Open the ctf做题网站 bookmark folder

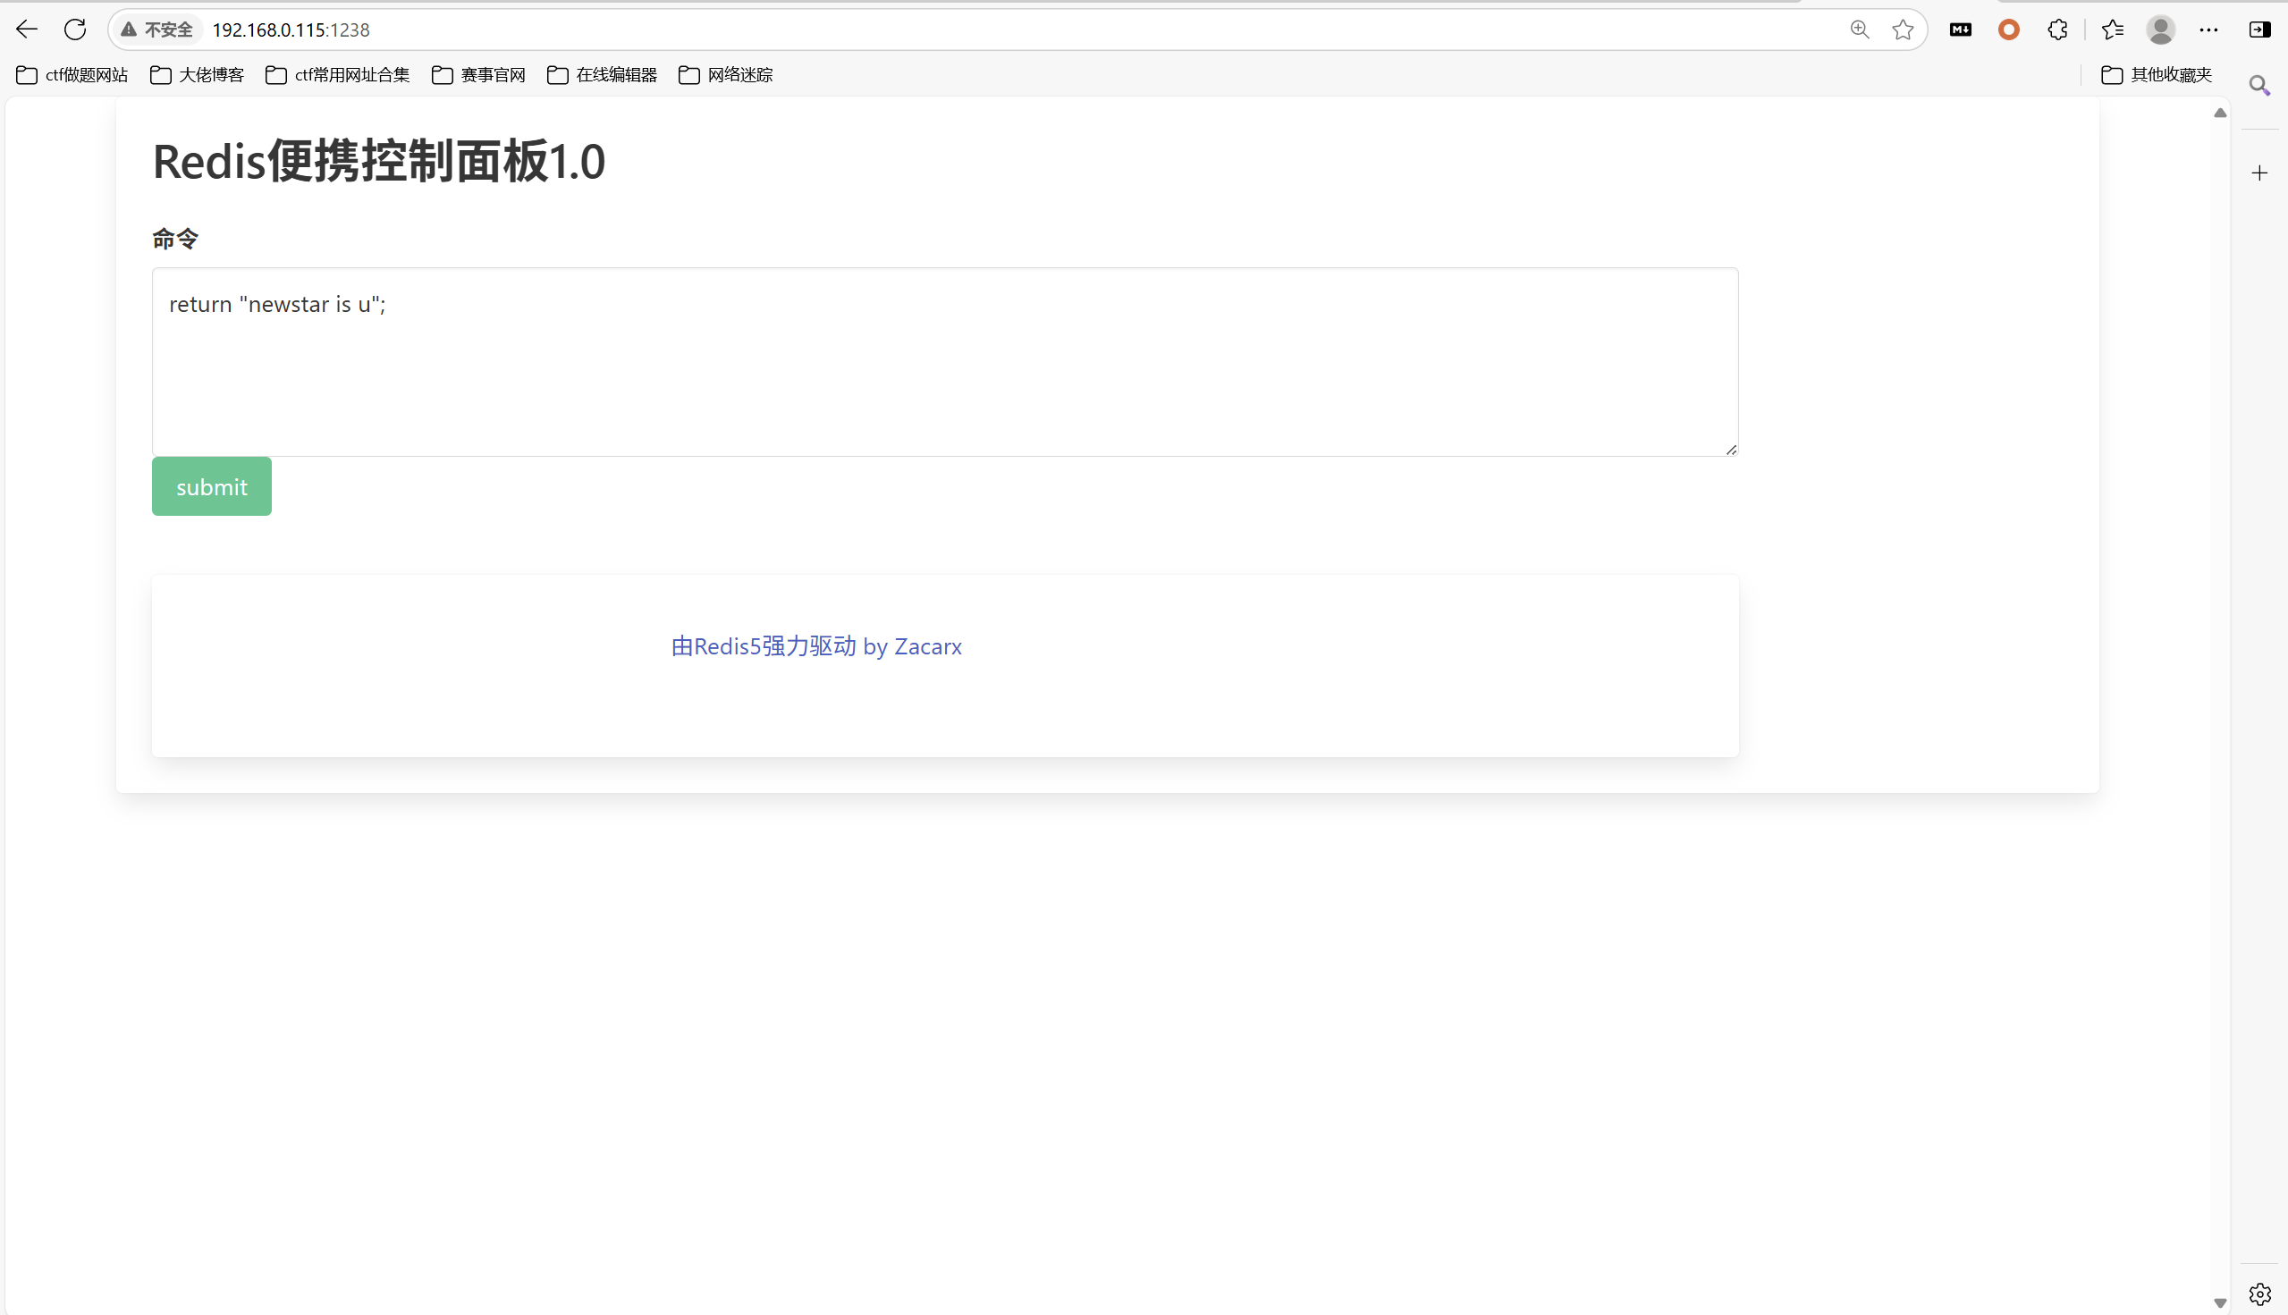point(72,75)
